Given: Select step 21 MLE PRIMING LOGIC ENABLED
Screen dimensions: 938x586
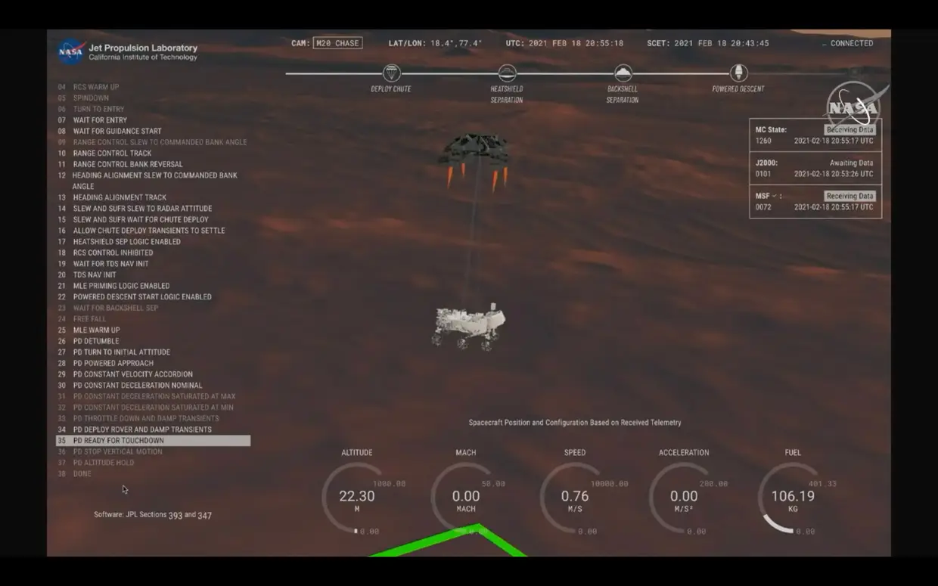Looking at the screenshot, I should [x=113, y=286].
